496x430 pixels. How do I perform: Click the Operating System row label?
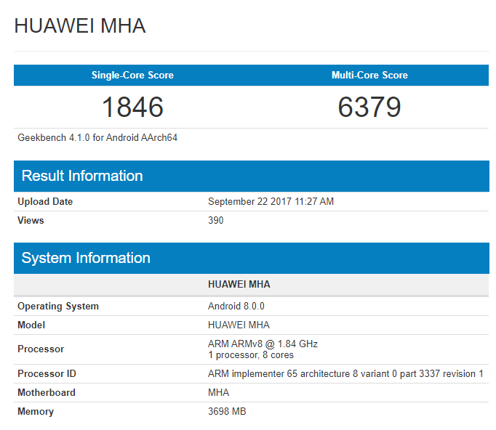(58, 307)
